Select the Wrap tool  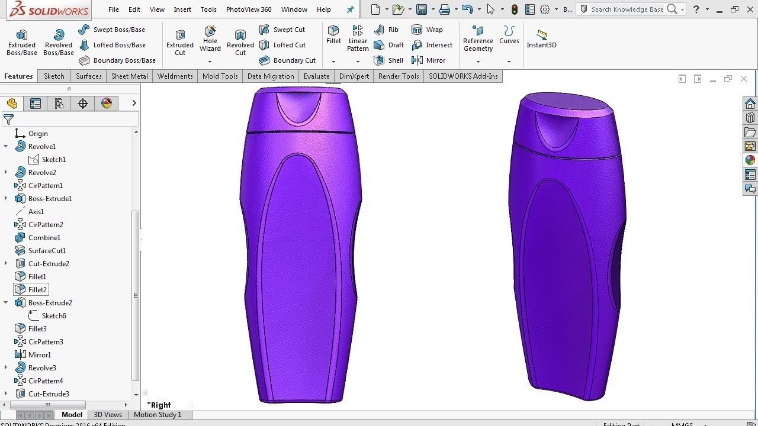(x=427, y=30)
